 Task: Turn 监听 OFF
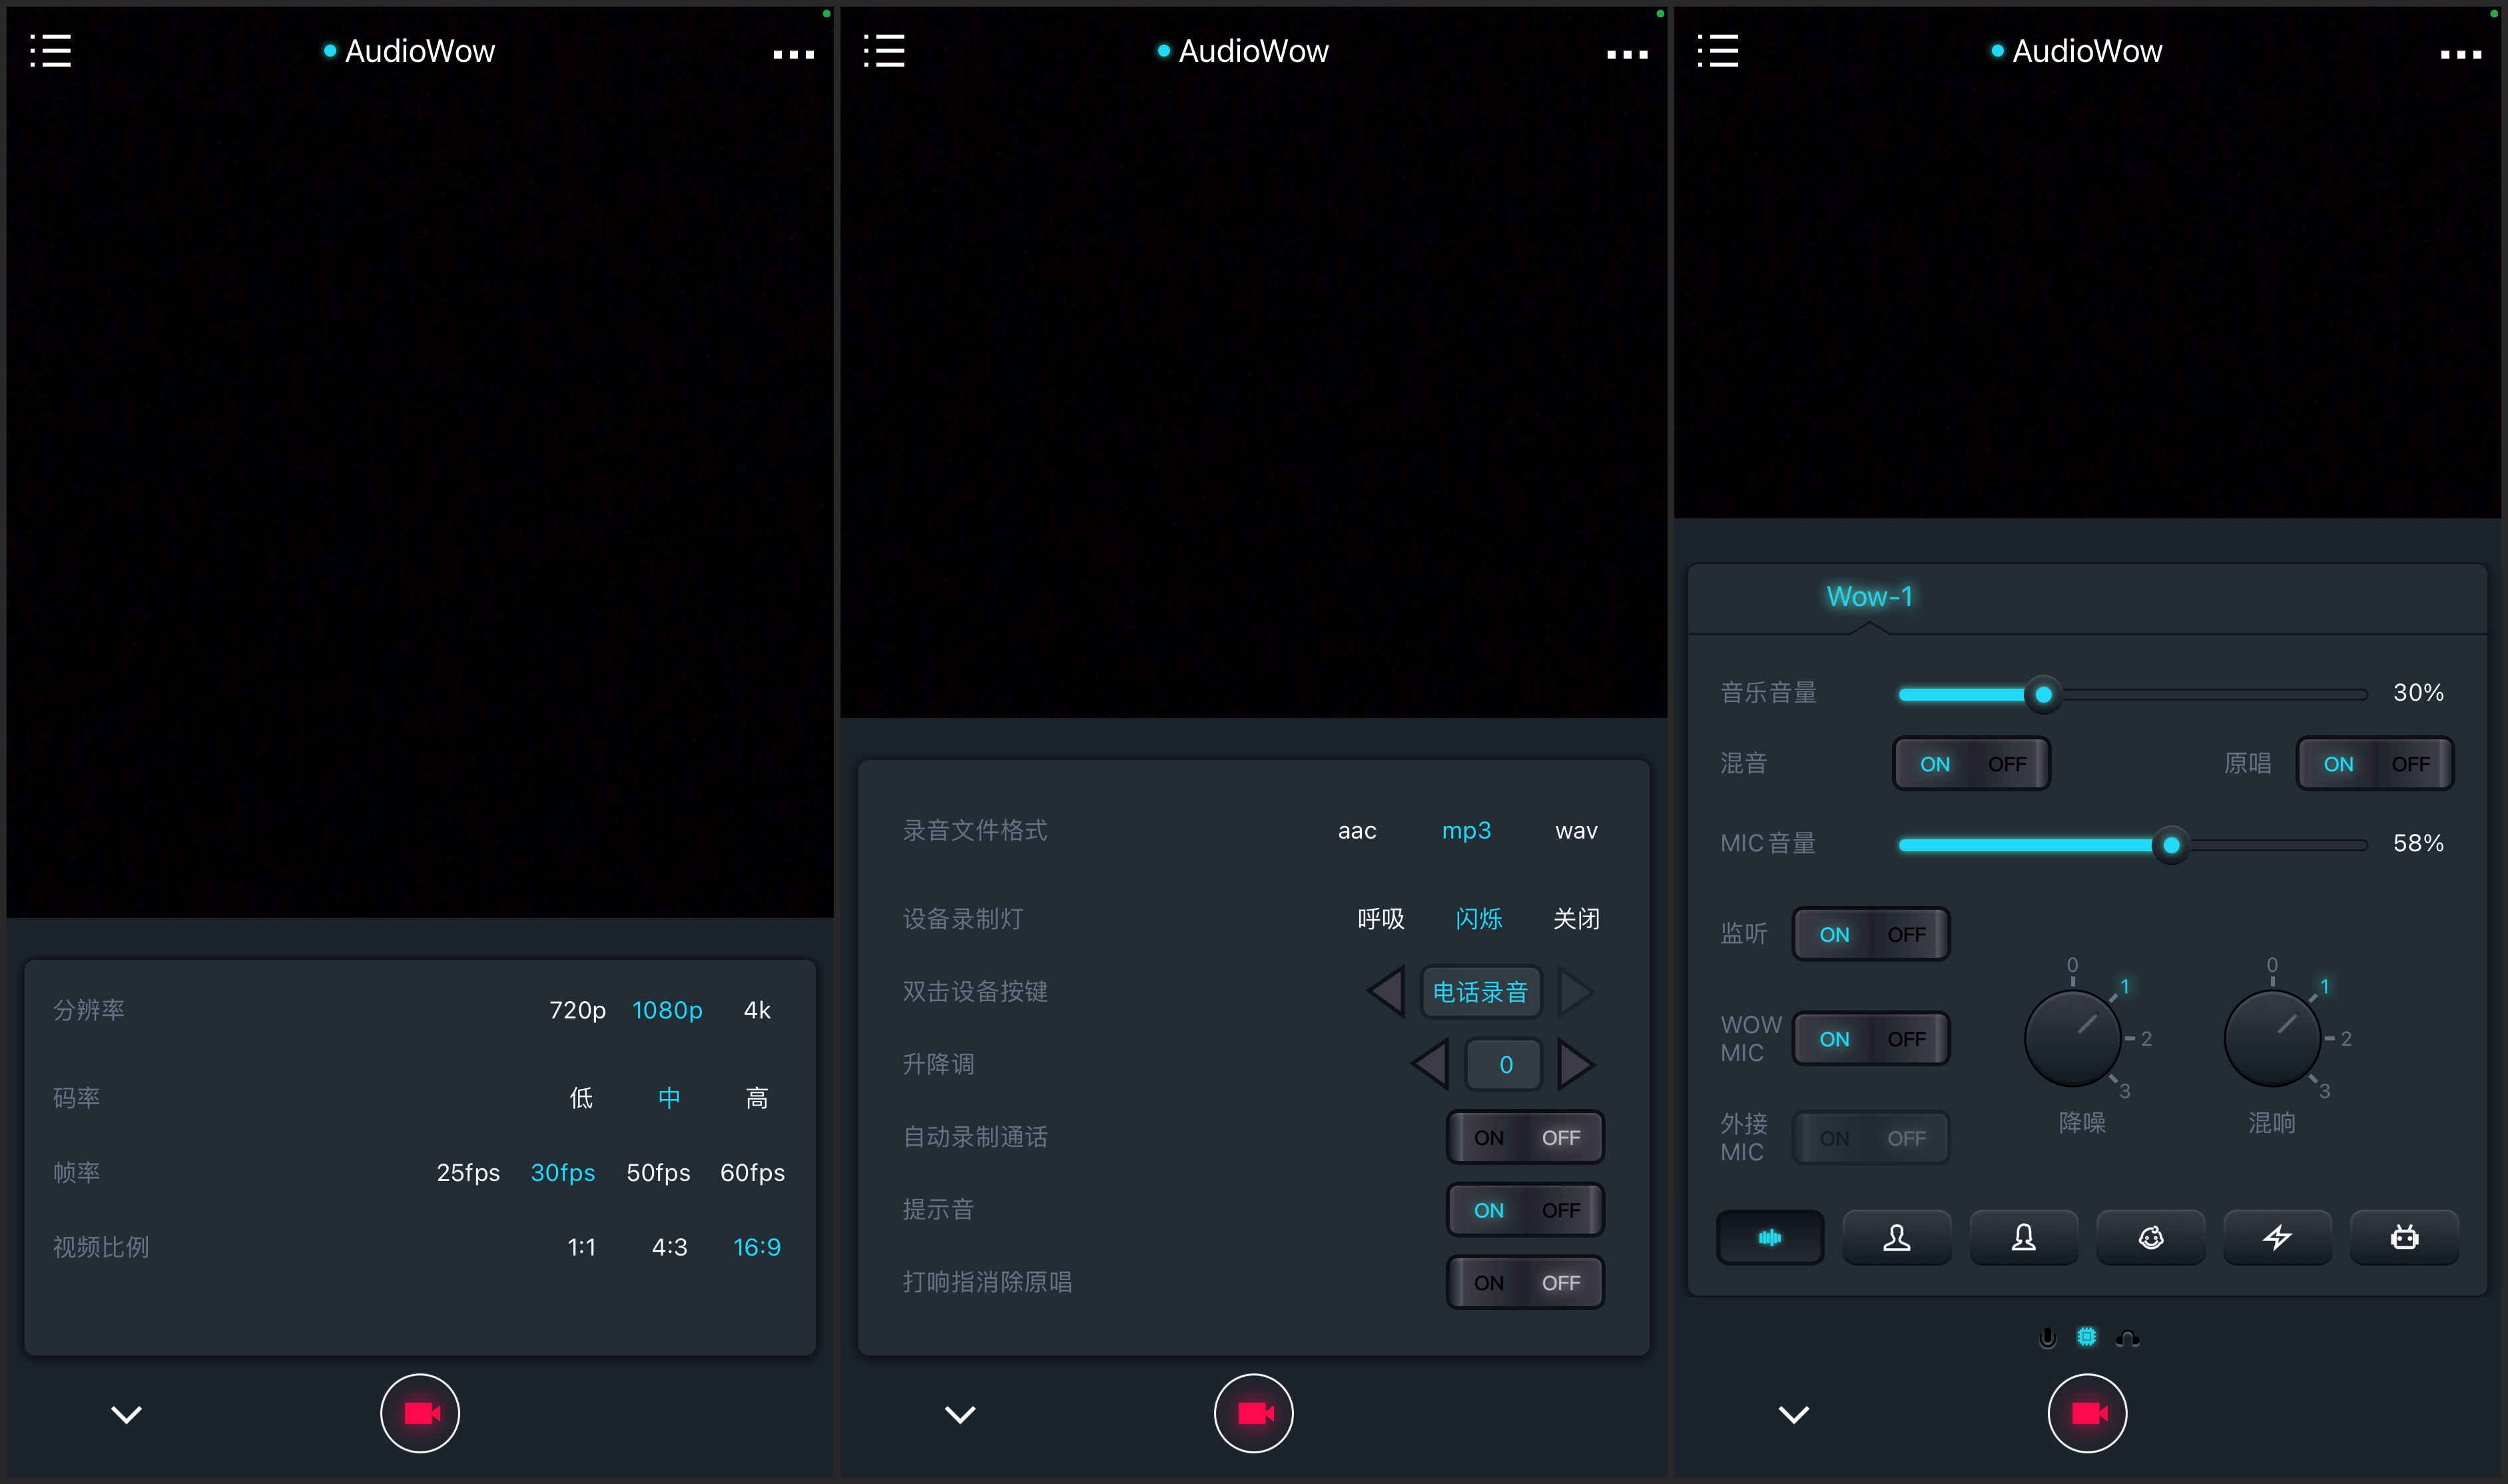[x=1906, y=935]
